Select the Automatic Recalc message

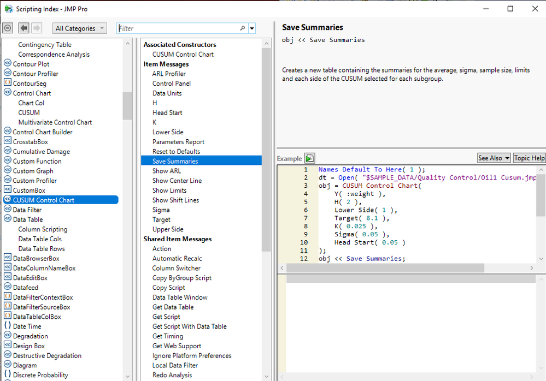point(177,259)
